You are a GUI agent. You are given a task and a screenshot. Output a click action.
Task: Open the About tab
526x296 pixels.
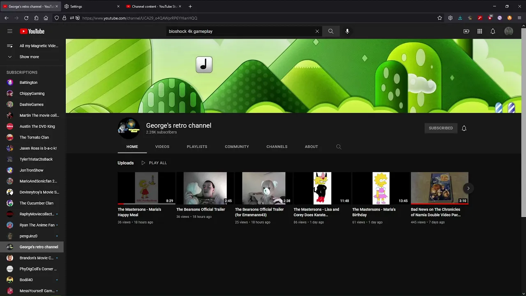(311, 147)
